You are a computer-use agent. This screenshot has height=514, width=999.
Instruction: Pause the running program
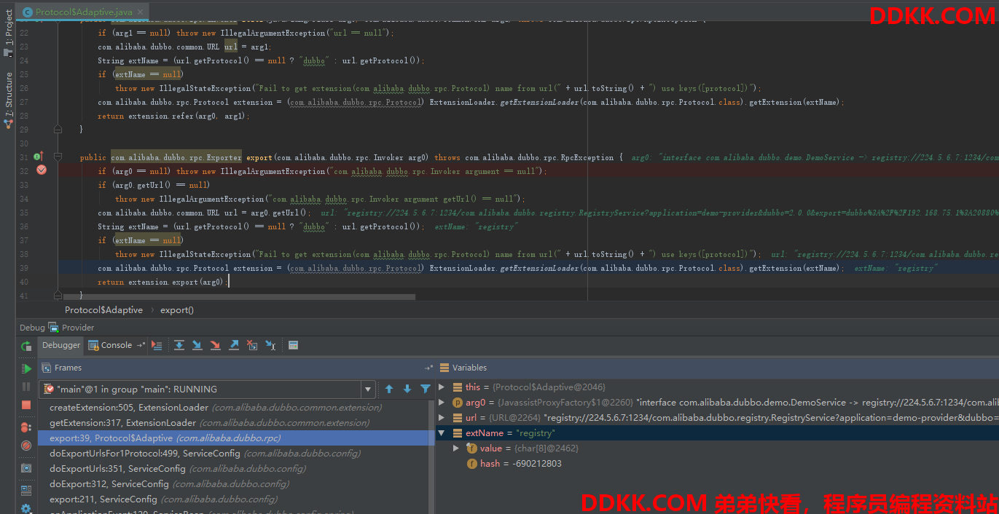[26, 387]
